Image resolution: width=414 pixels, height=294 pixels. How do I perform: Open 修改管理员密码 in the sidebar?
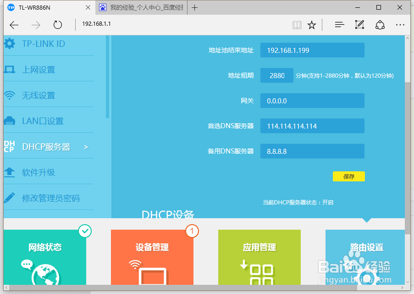pyautogui.click(x=51, y=198)
